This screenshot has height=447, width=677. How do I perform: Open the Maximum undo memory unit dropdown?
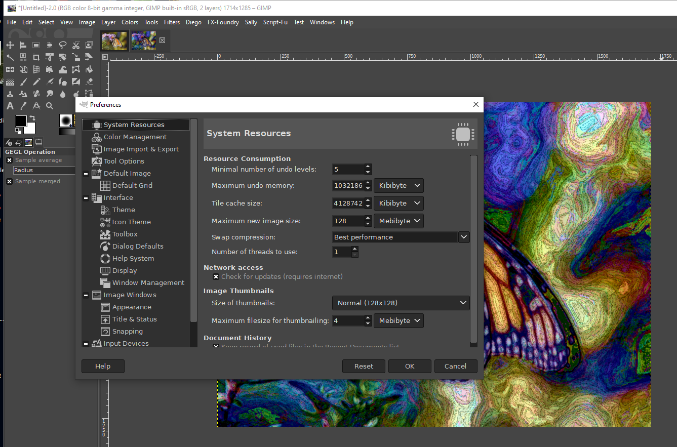pos(399,186)
